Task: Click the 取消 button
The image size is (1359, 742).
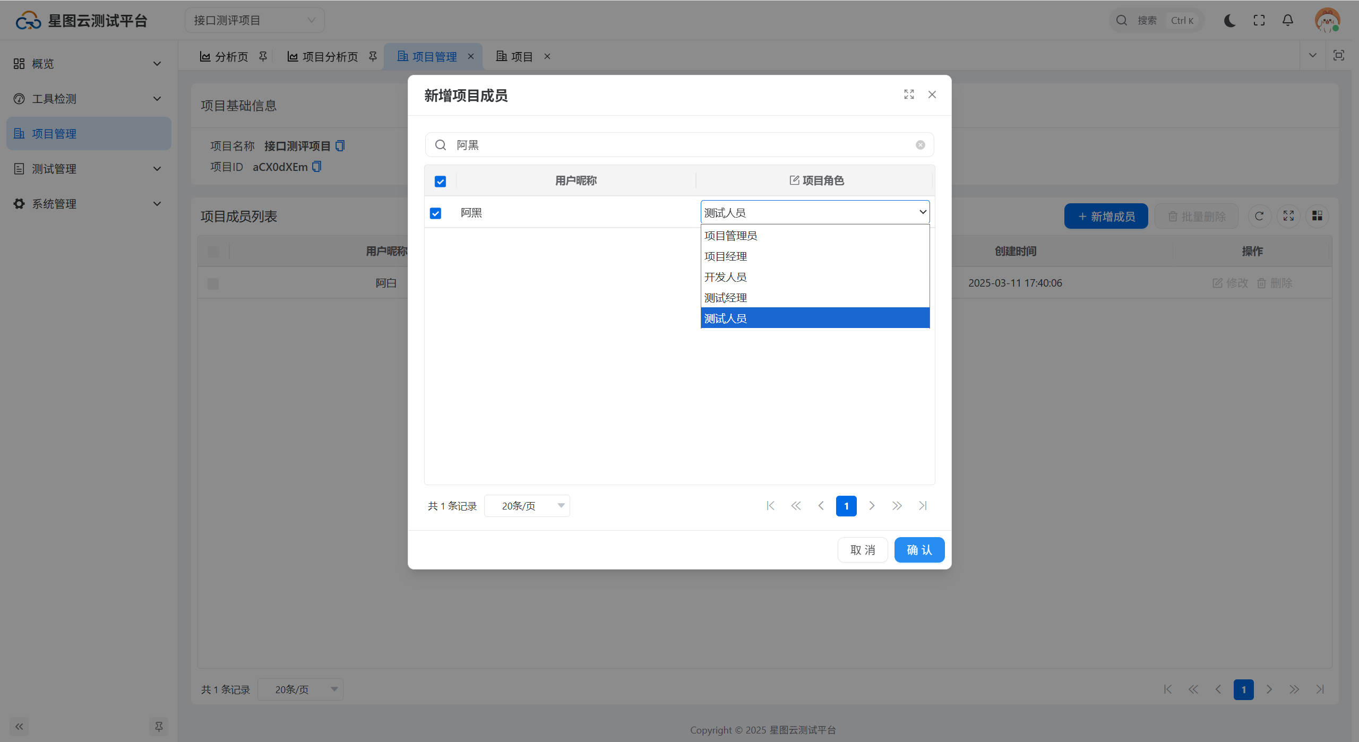Action: pyautogui.click(x=862, y=550)
